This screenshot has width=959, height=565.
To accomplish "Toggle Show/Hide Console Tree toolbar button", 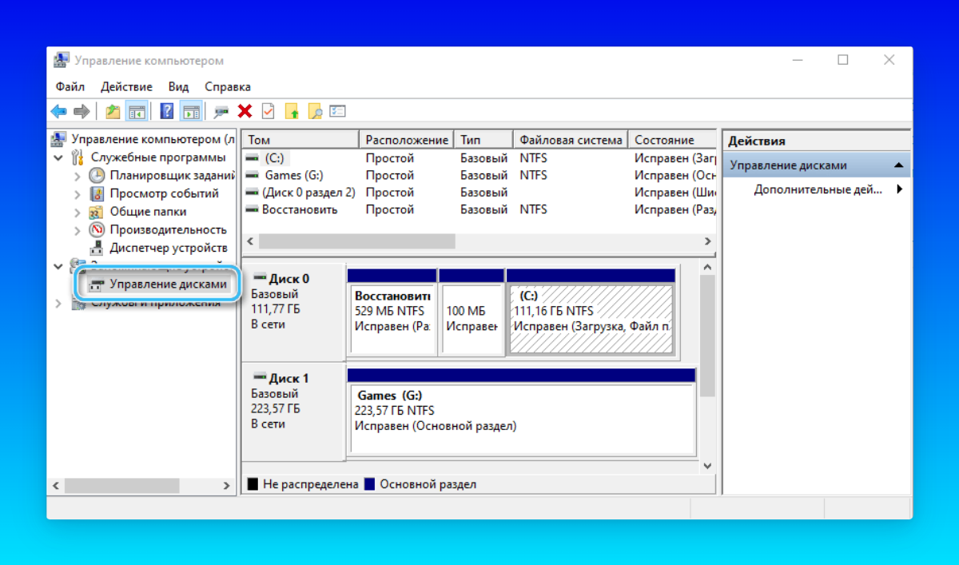I will (137, 111).
